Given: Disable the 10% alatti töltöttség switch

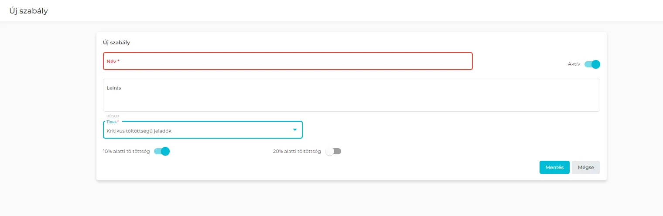Looking at the screenshot, I should click(162, 151).
